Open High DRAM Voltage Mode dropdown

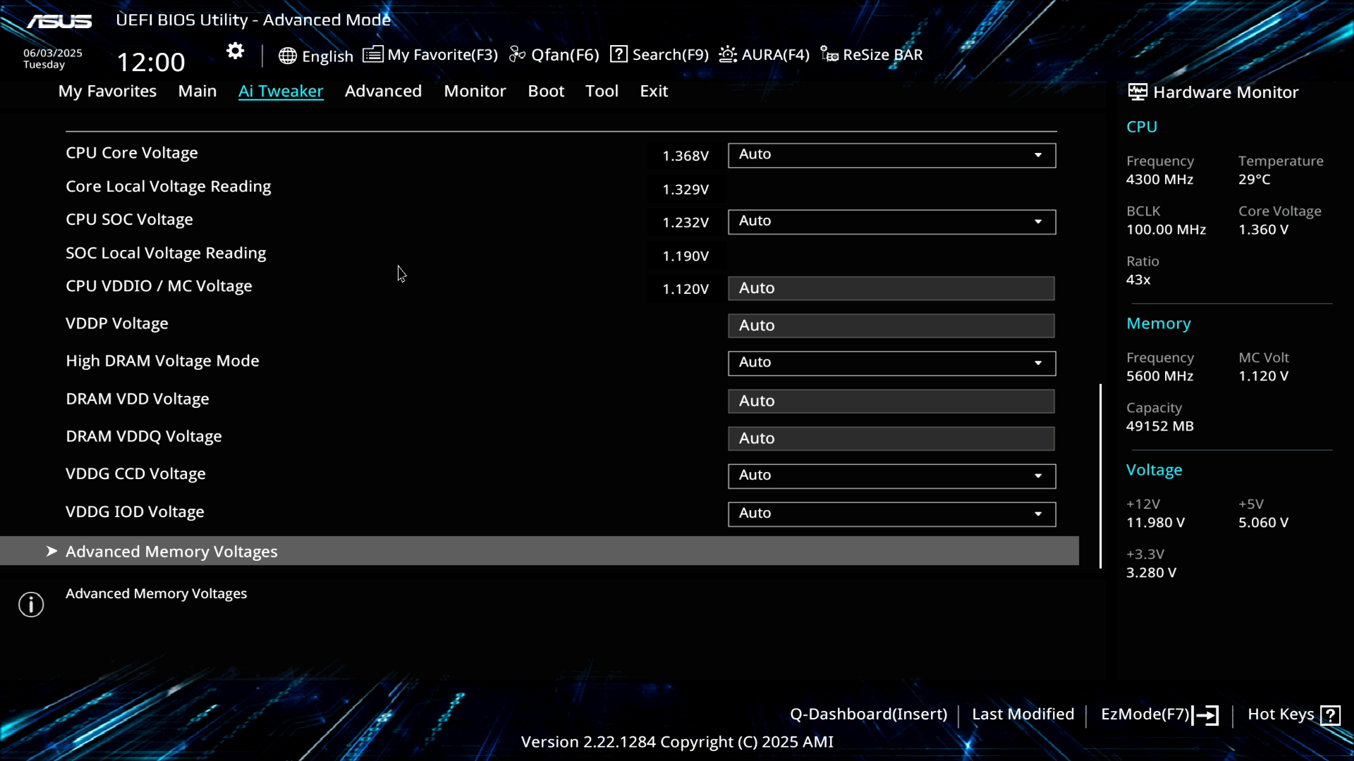[891, 363]
